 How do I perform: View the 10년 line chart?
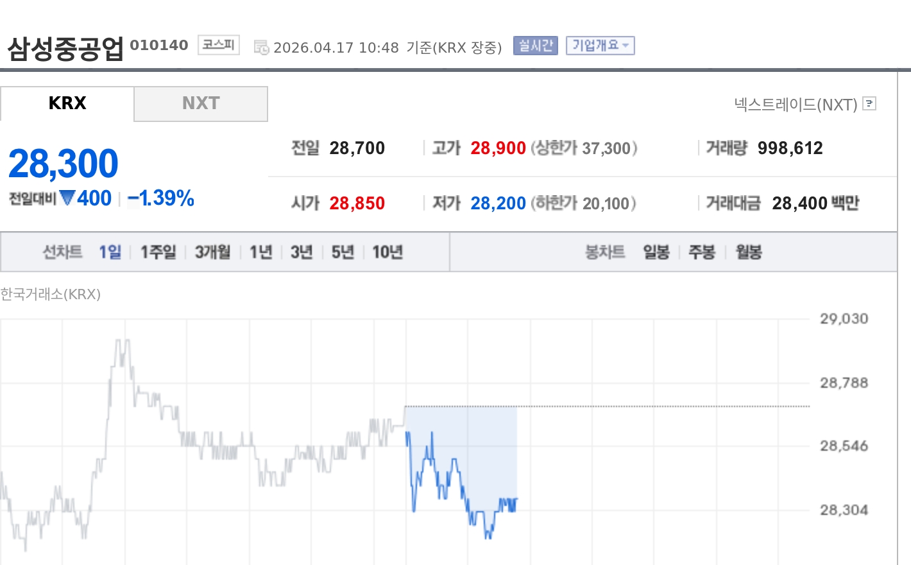[x=387, y=252]
